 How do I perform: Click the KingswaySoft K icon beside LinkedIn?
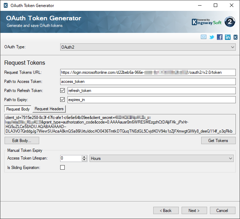click(235, 37)
